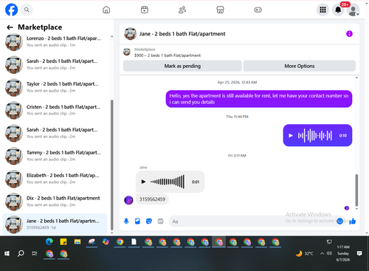Click Jane's small avatar beside message
The width and height of the screenshot is (369, 271).
(128, 200)
